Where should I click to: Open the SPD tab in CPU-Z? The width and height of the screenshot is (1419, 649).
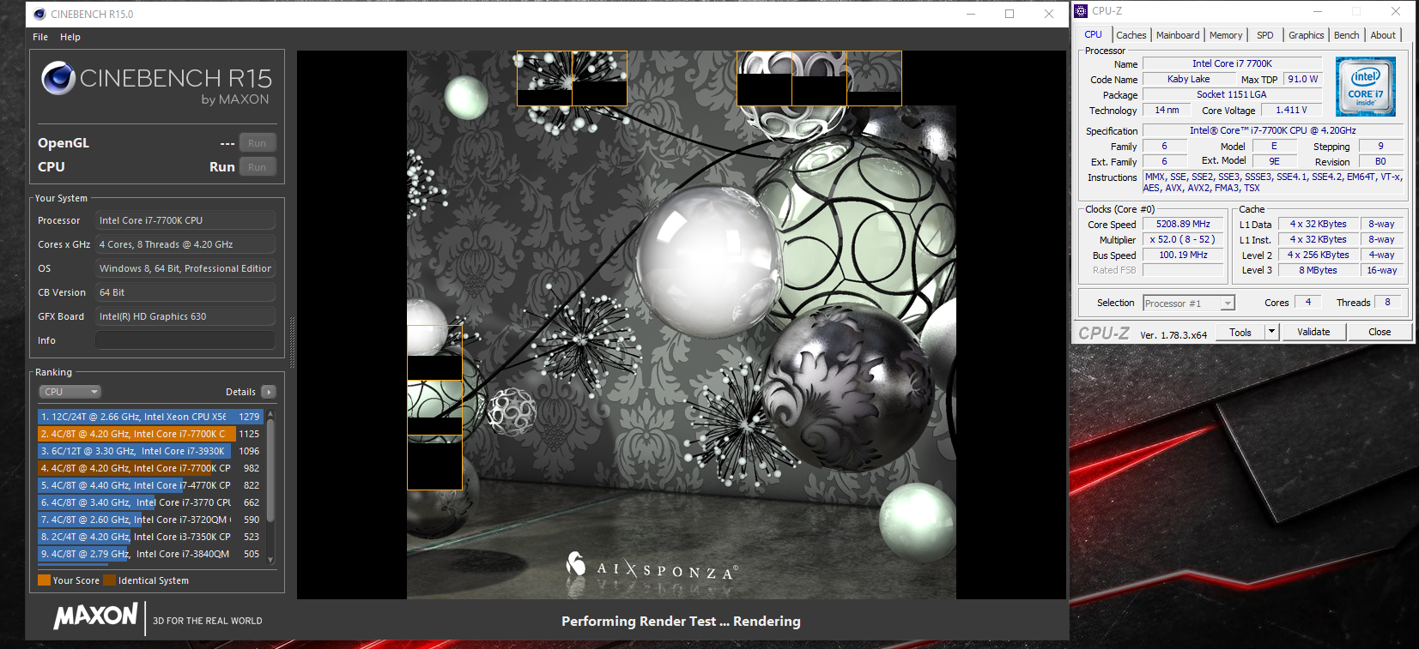[x=1265, y=35]
